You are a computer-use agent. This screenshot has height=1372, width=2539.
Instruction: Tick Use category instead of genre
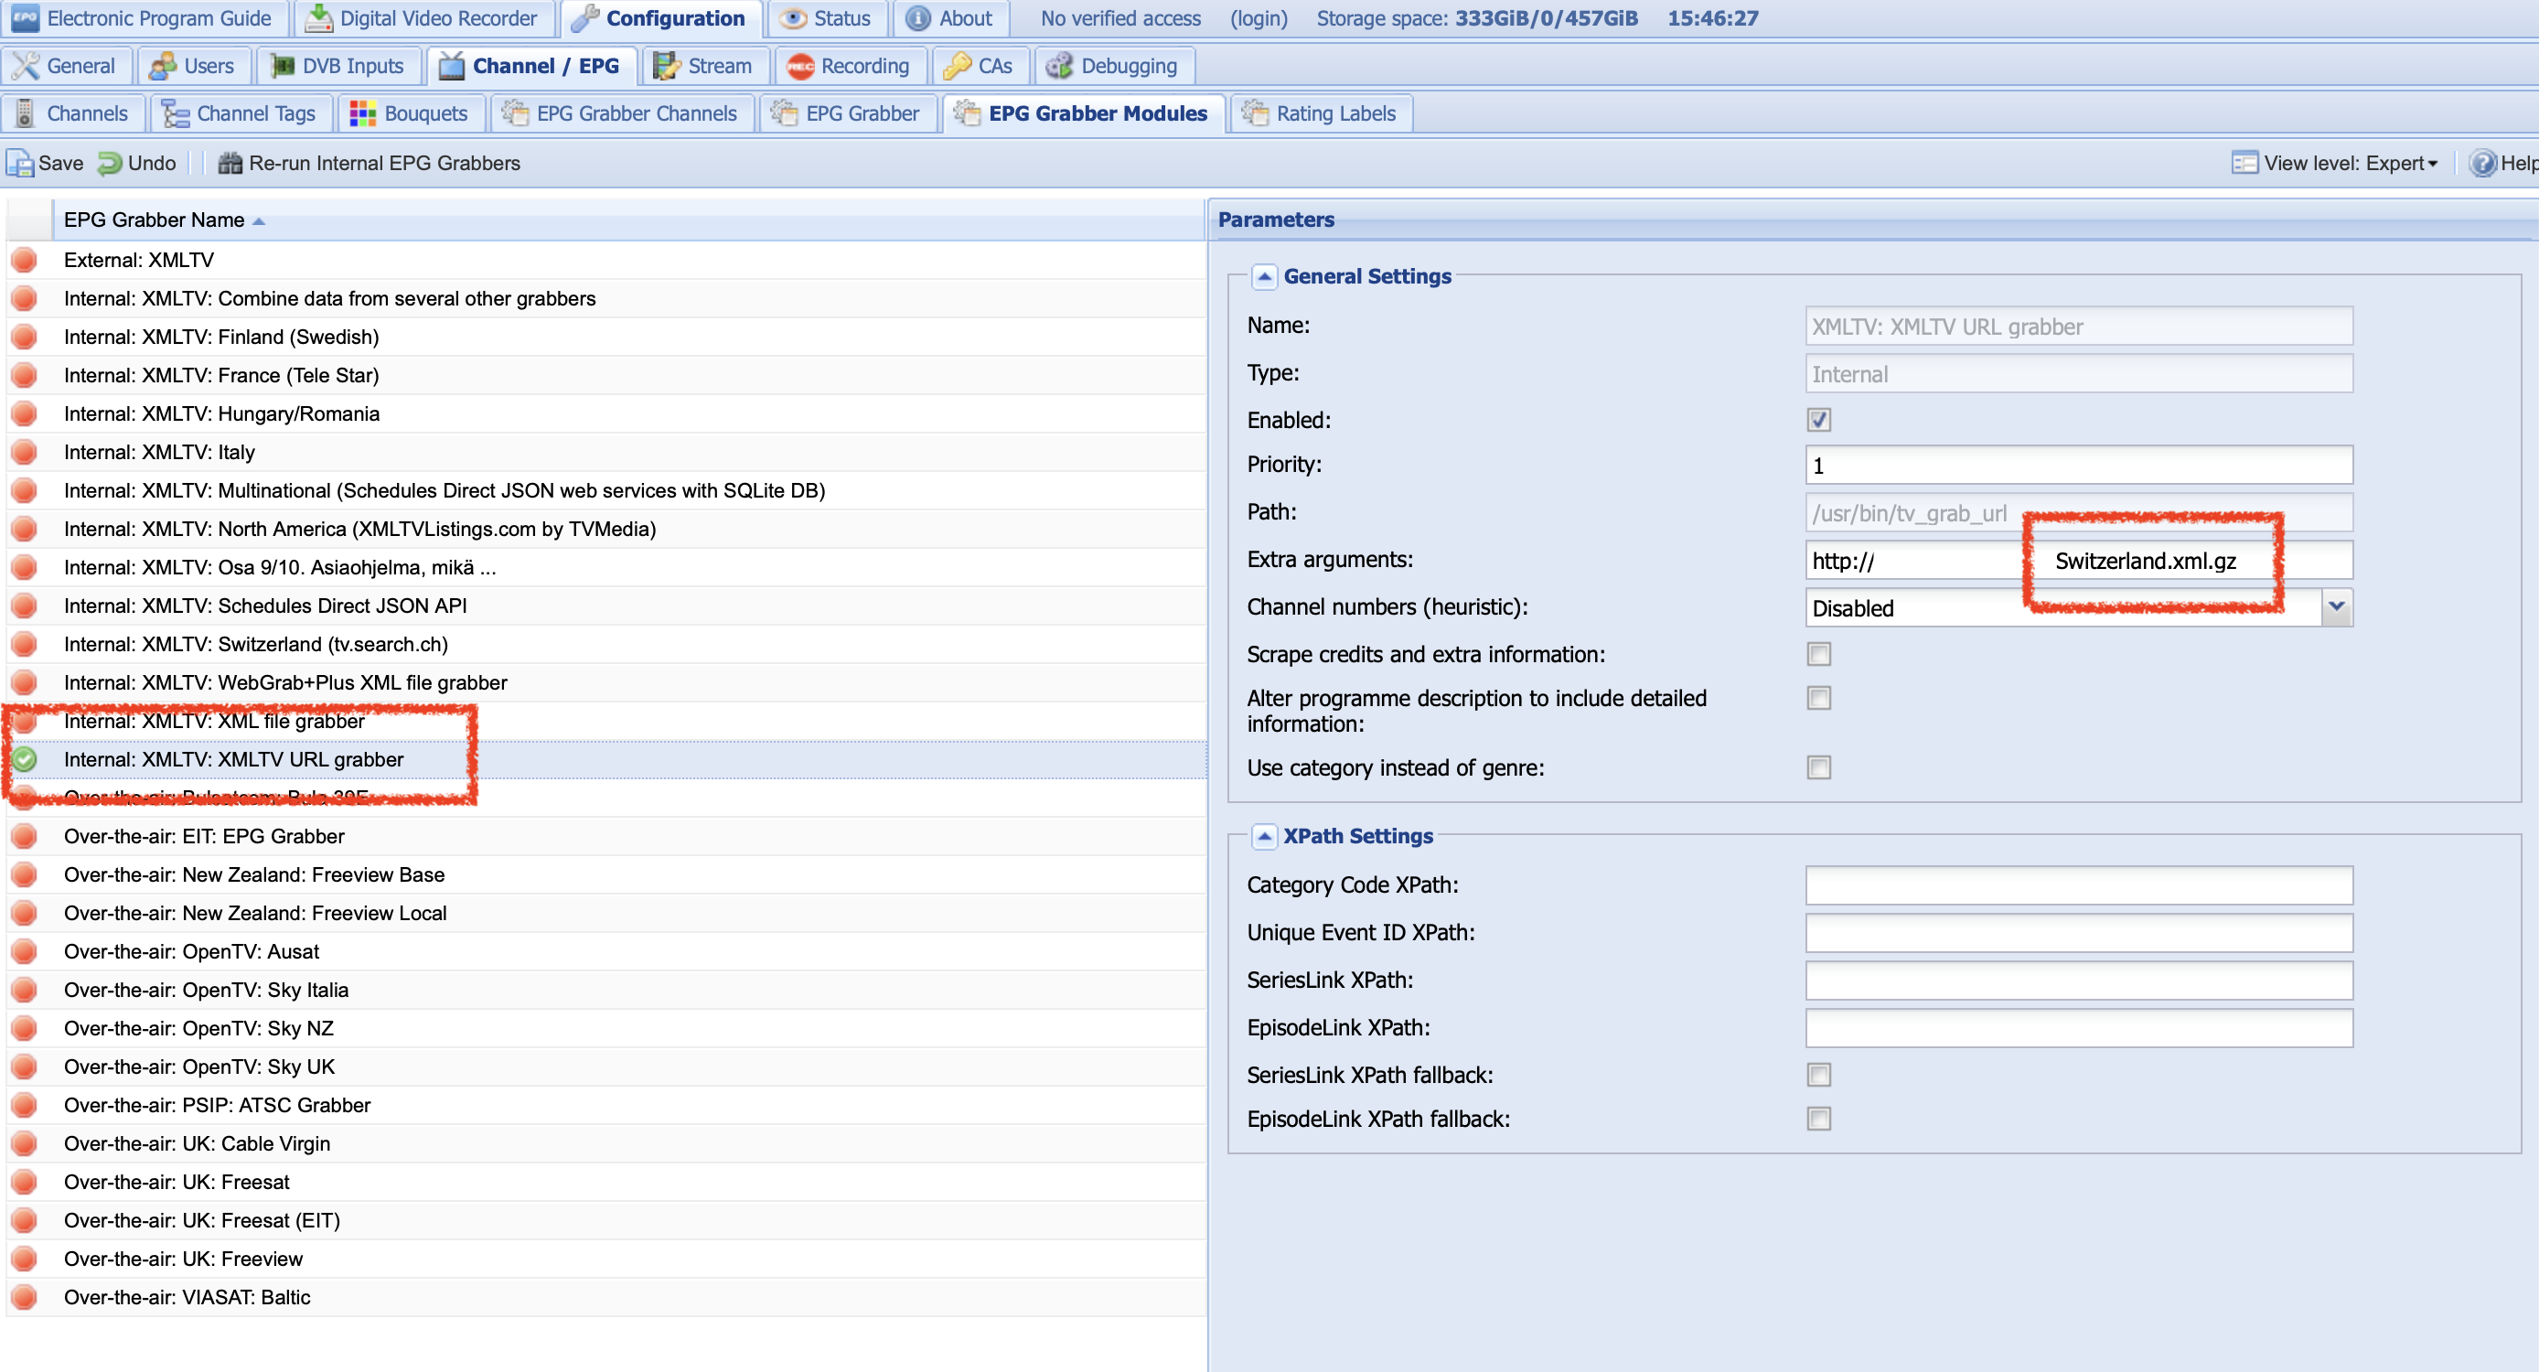click(x=1818, y=767)
